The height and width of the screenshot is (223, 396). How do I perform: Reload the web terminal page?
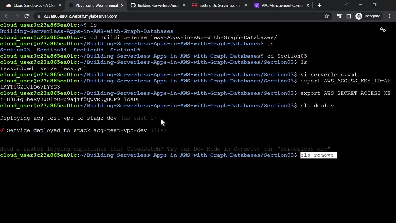tap(27, 16)
